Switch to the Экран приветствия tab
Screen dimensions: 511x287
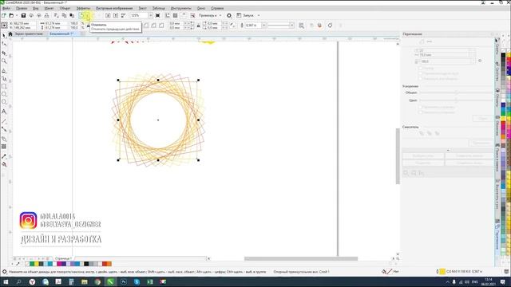click(x=29, y=33)
